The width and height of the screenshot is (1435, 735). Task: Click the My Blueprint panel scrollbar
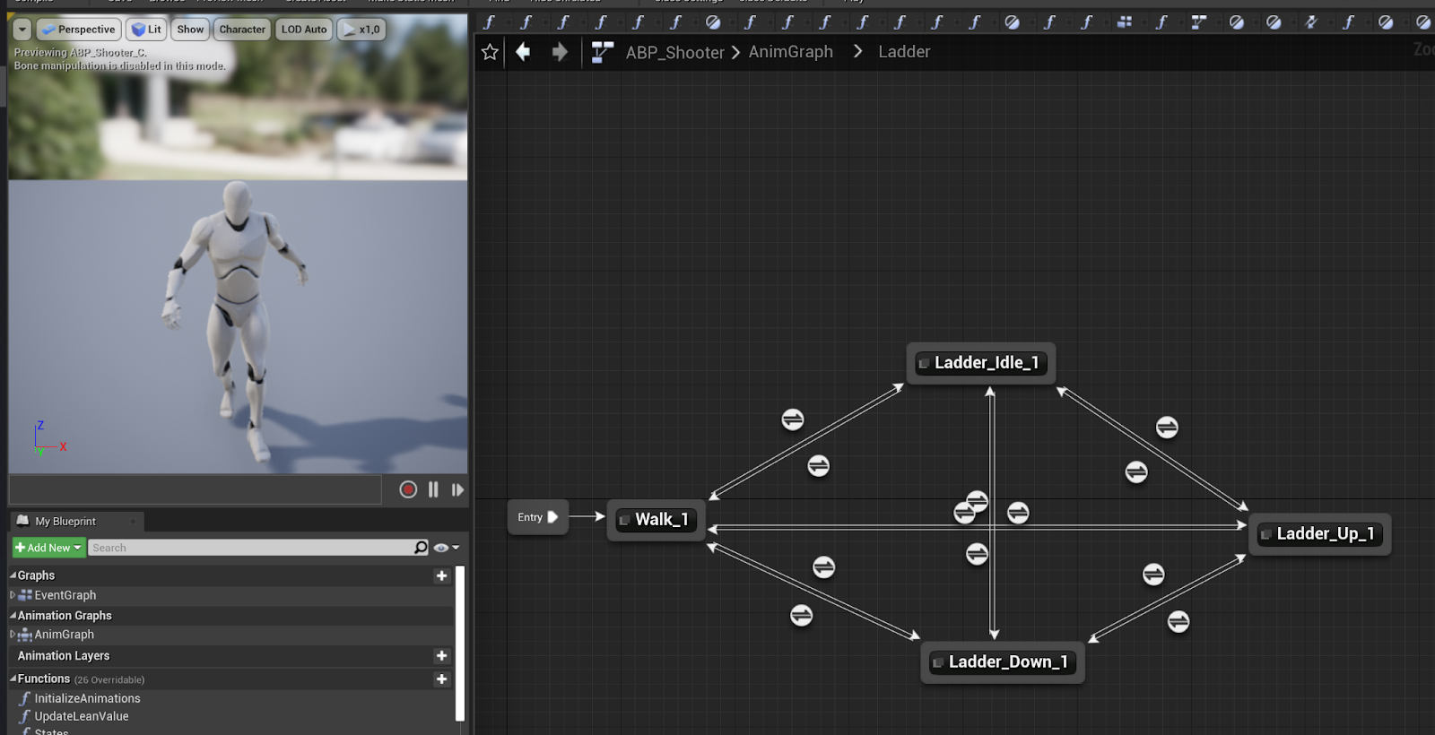click(460, 643)
